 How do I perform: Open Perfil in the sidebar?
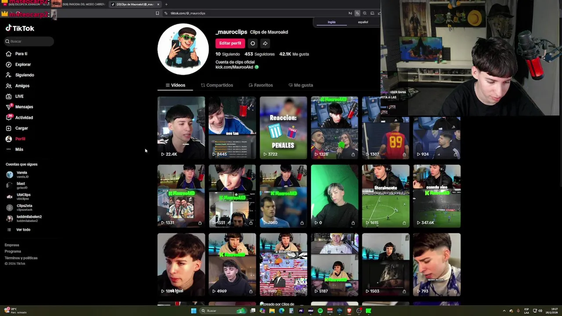click(x=15, y=139)
